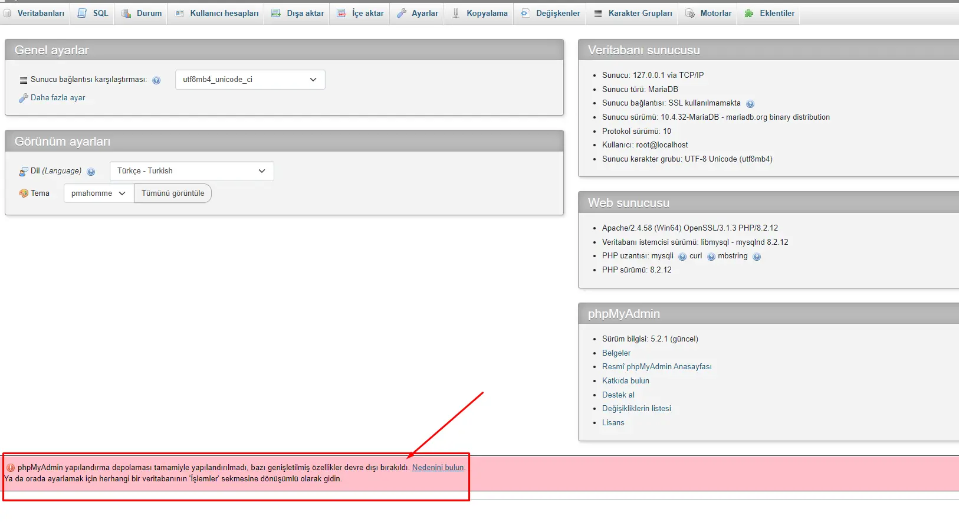Image resolution: width=959 pixels, height=522 pixels.
Task: Click the Eklentiler puzzle piece icon
Action: click(749, 13)
